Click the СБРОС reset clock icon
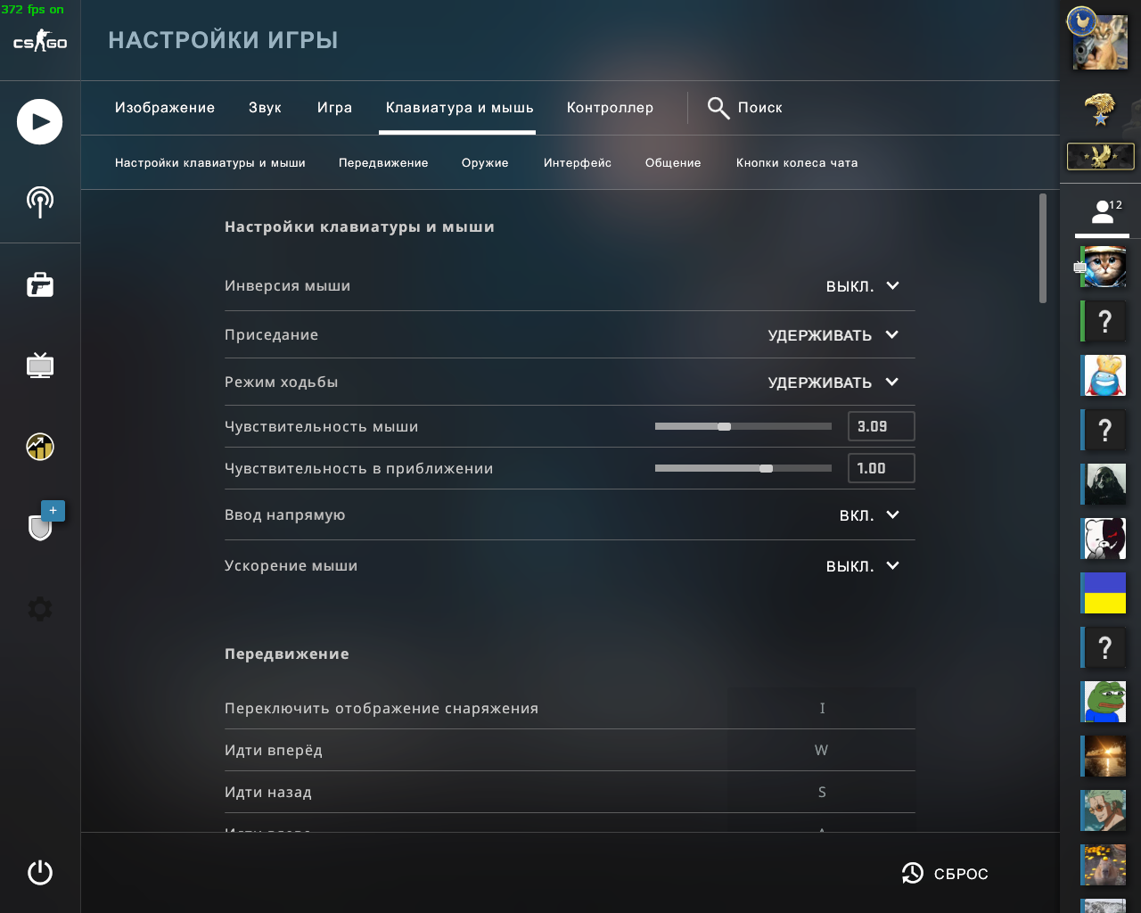1141x913 pixels. (x=912, y=874)
